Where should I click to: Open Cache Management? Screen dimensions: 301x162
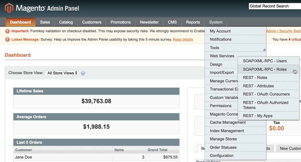pos(235,122)
